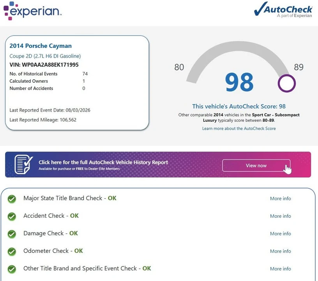Open Learn more about the AutoCheck Score
This screenshot has height=281, width=318.
tap(239, 128)
